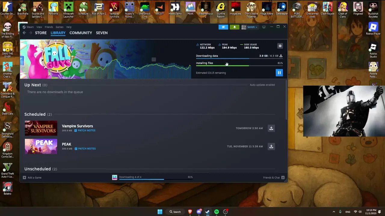The image size is (385, 216).
Task: Click the Auto-updates enabled label
Action: pos(262,85)
